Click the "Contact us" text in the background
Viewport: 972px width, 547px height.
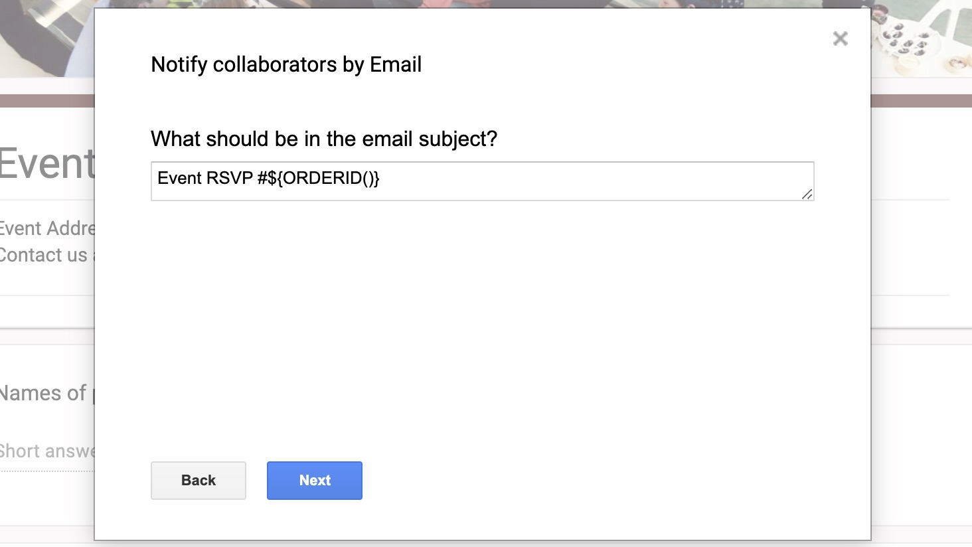[x=44, y=255]
